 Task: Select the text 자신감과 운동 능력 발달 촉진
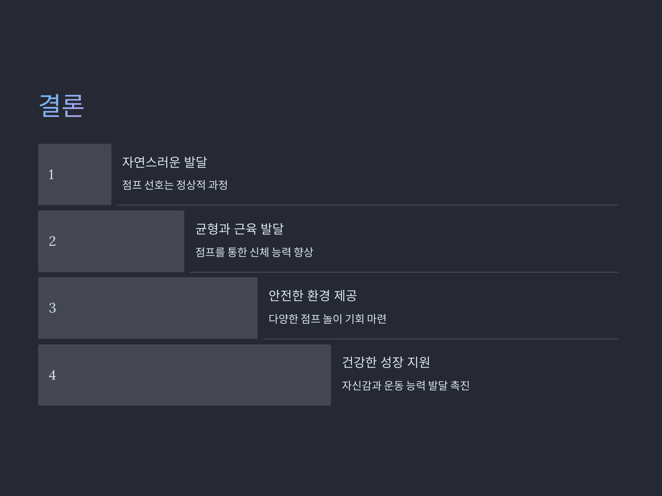[x=405, y=386]
